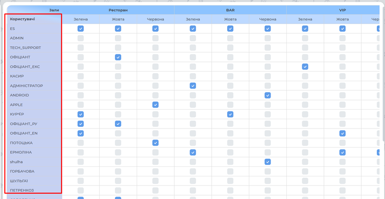
Task: Uncheck BAR Червона for shulha
Action: 268,162
